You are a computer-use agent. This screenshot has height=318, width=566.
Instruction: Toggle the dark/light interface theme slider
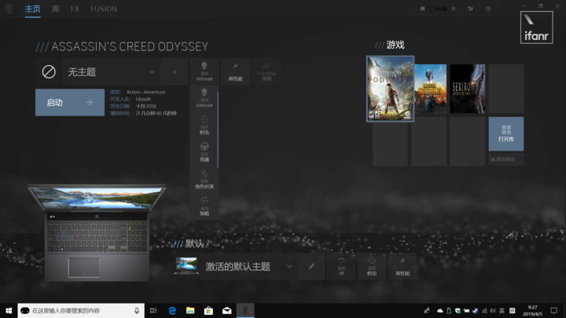tap(438, 9)
